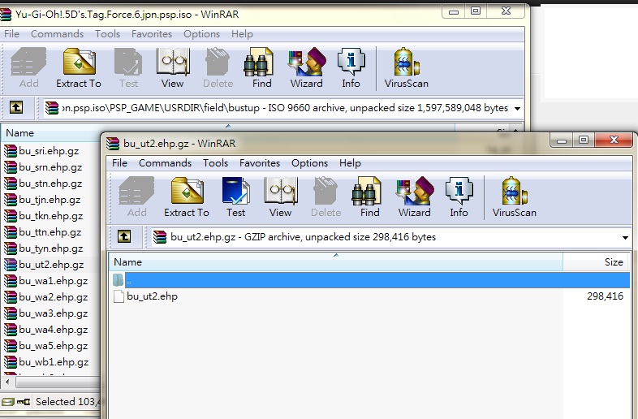Go up one level in bu_ut2.ehp.gz window
638x419 pixels.
click(124, 236)
